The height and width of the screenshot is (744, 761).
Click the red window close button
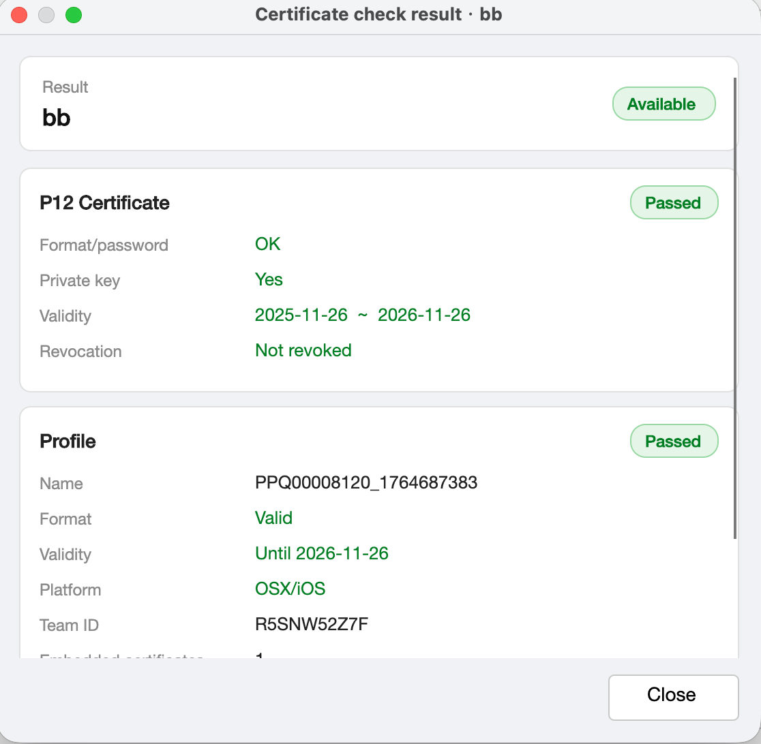pos(19,14)
